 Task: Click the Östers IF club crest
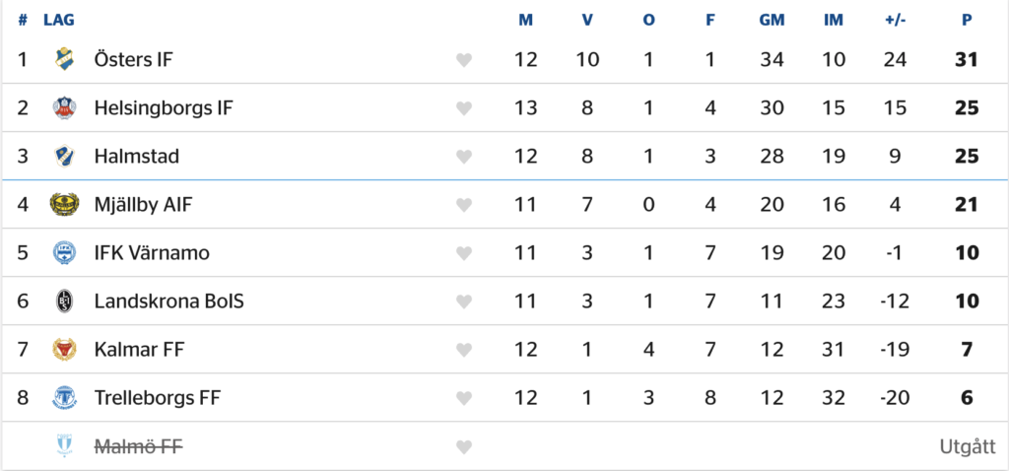point(64,59)
